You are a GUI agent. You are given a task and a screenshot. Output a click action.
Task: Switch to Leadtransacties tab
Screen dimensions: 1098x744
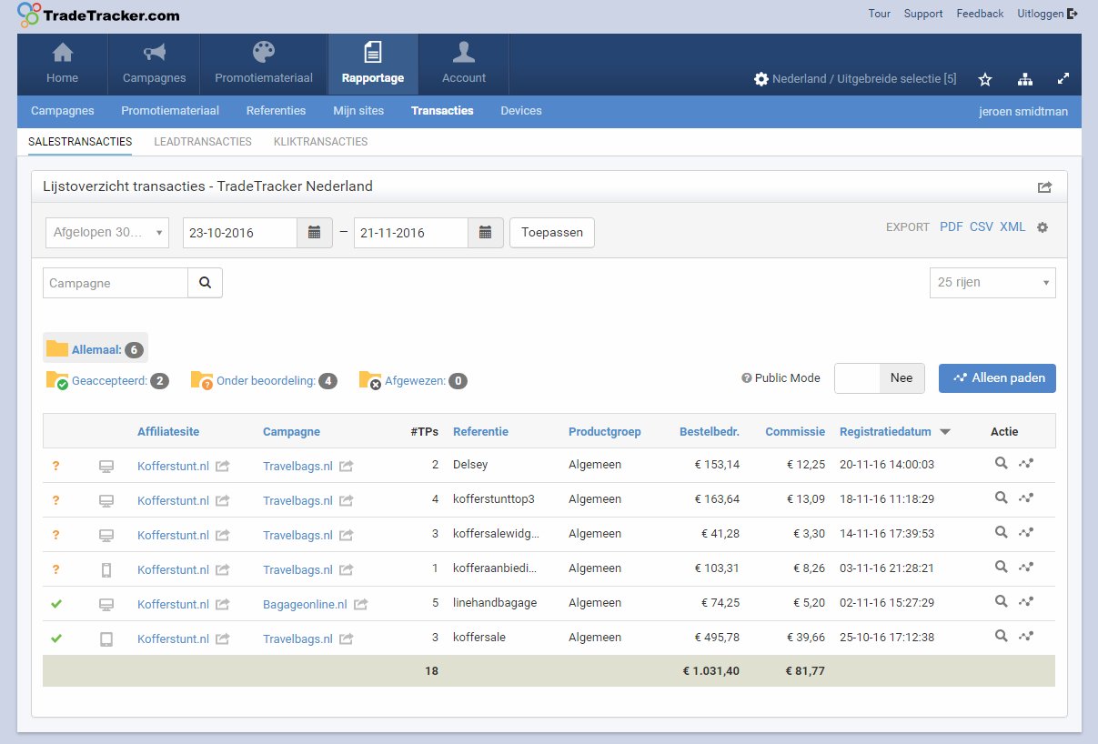point(203,142)
